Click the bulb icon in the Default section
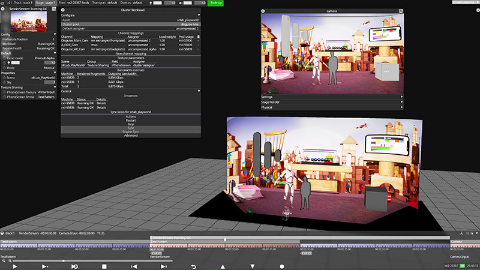This screenshot has width=480, height=270. 8,63
